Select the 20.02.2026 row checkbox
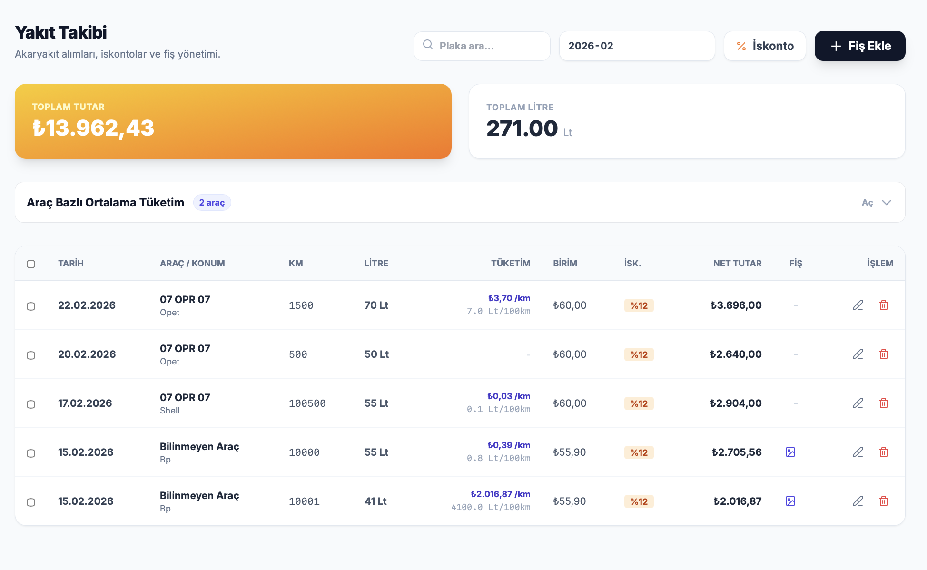This screenshot has width=927, height=570. pos(31,355)
